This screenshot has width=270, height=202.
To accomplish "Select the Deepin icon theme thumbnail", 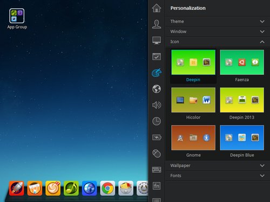I will [x=193, y=62].
